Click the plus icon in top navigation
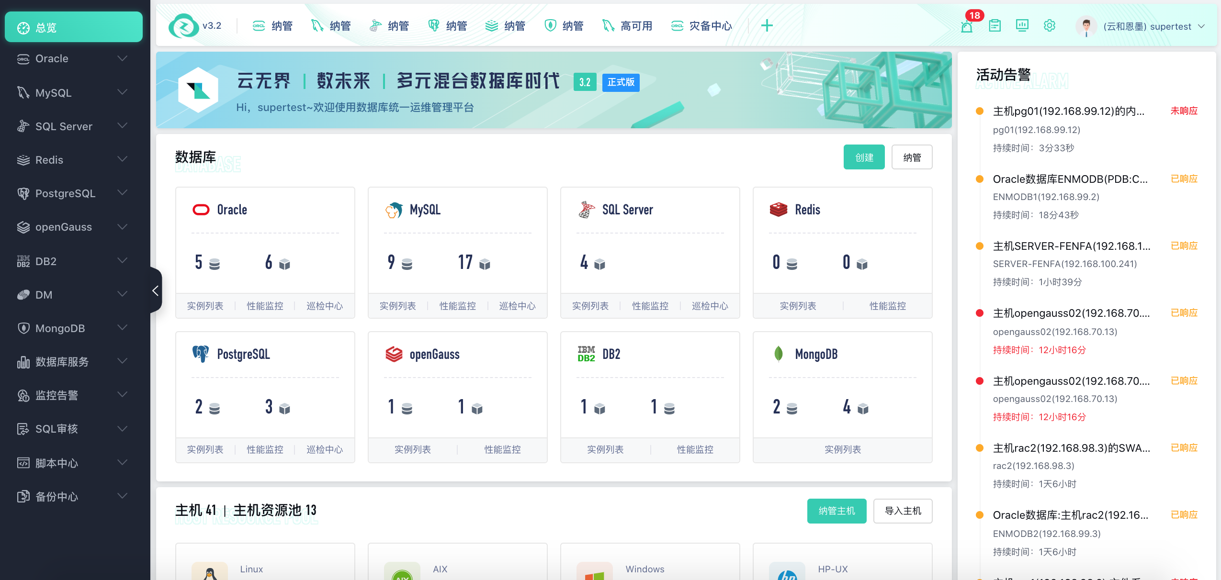Viewport: 1221px width, 580px height. click(767, 25)
